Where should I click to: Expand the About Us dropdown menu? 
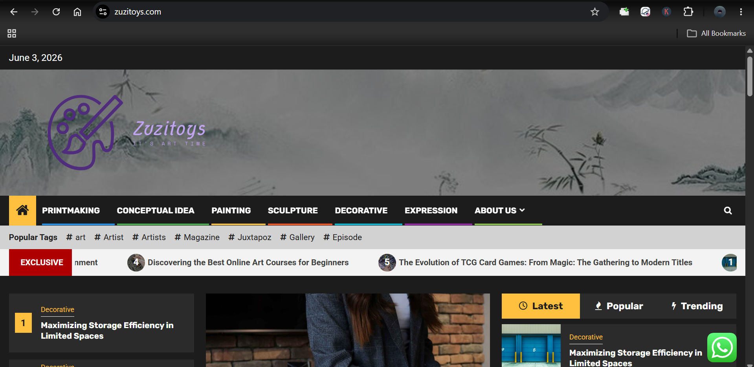tap(499, 211)
